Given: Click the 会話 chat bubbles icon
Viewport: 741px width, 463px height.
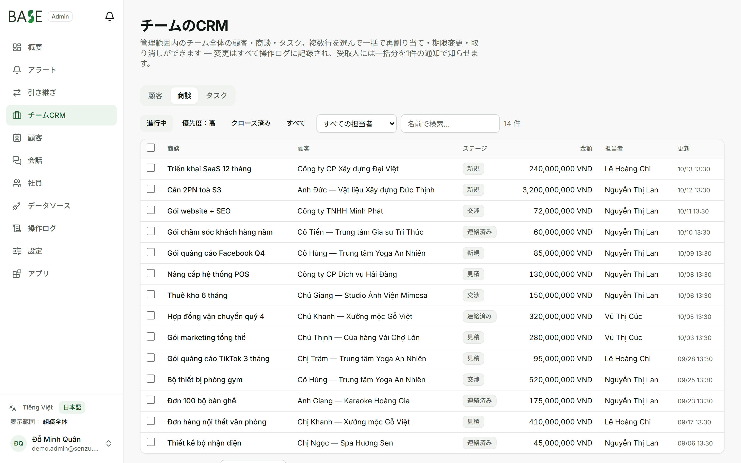Looking at the screenshot, I should click(17, 161).
